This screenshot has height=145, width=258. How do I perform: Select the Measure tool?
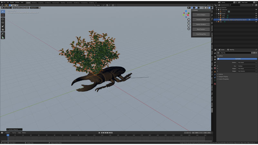pyautogui.click(x=3, y=37)
